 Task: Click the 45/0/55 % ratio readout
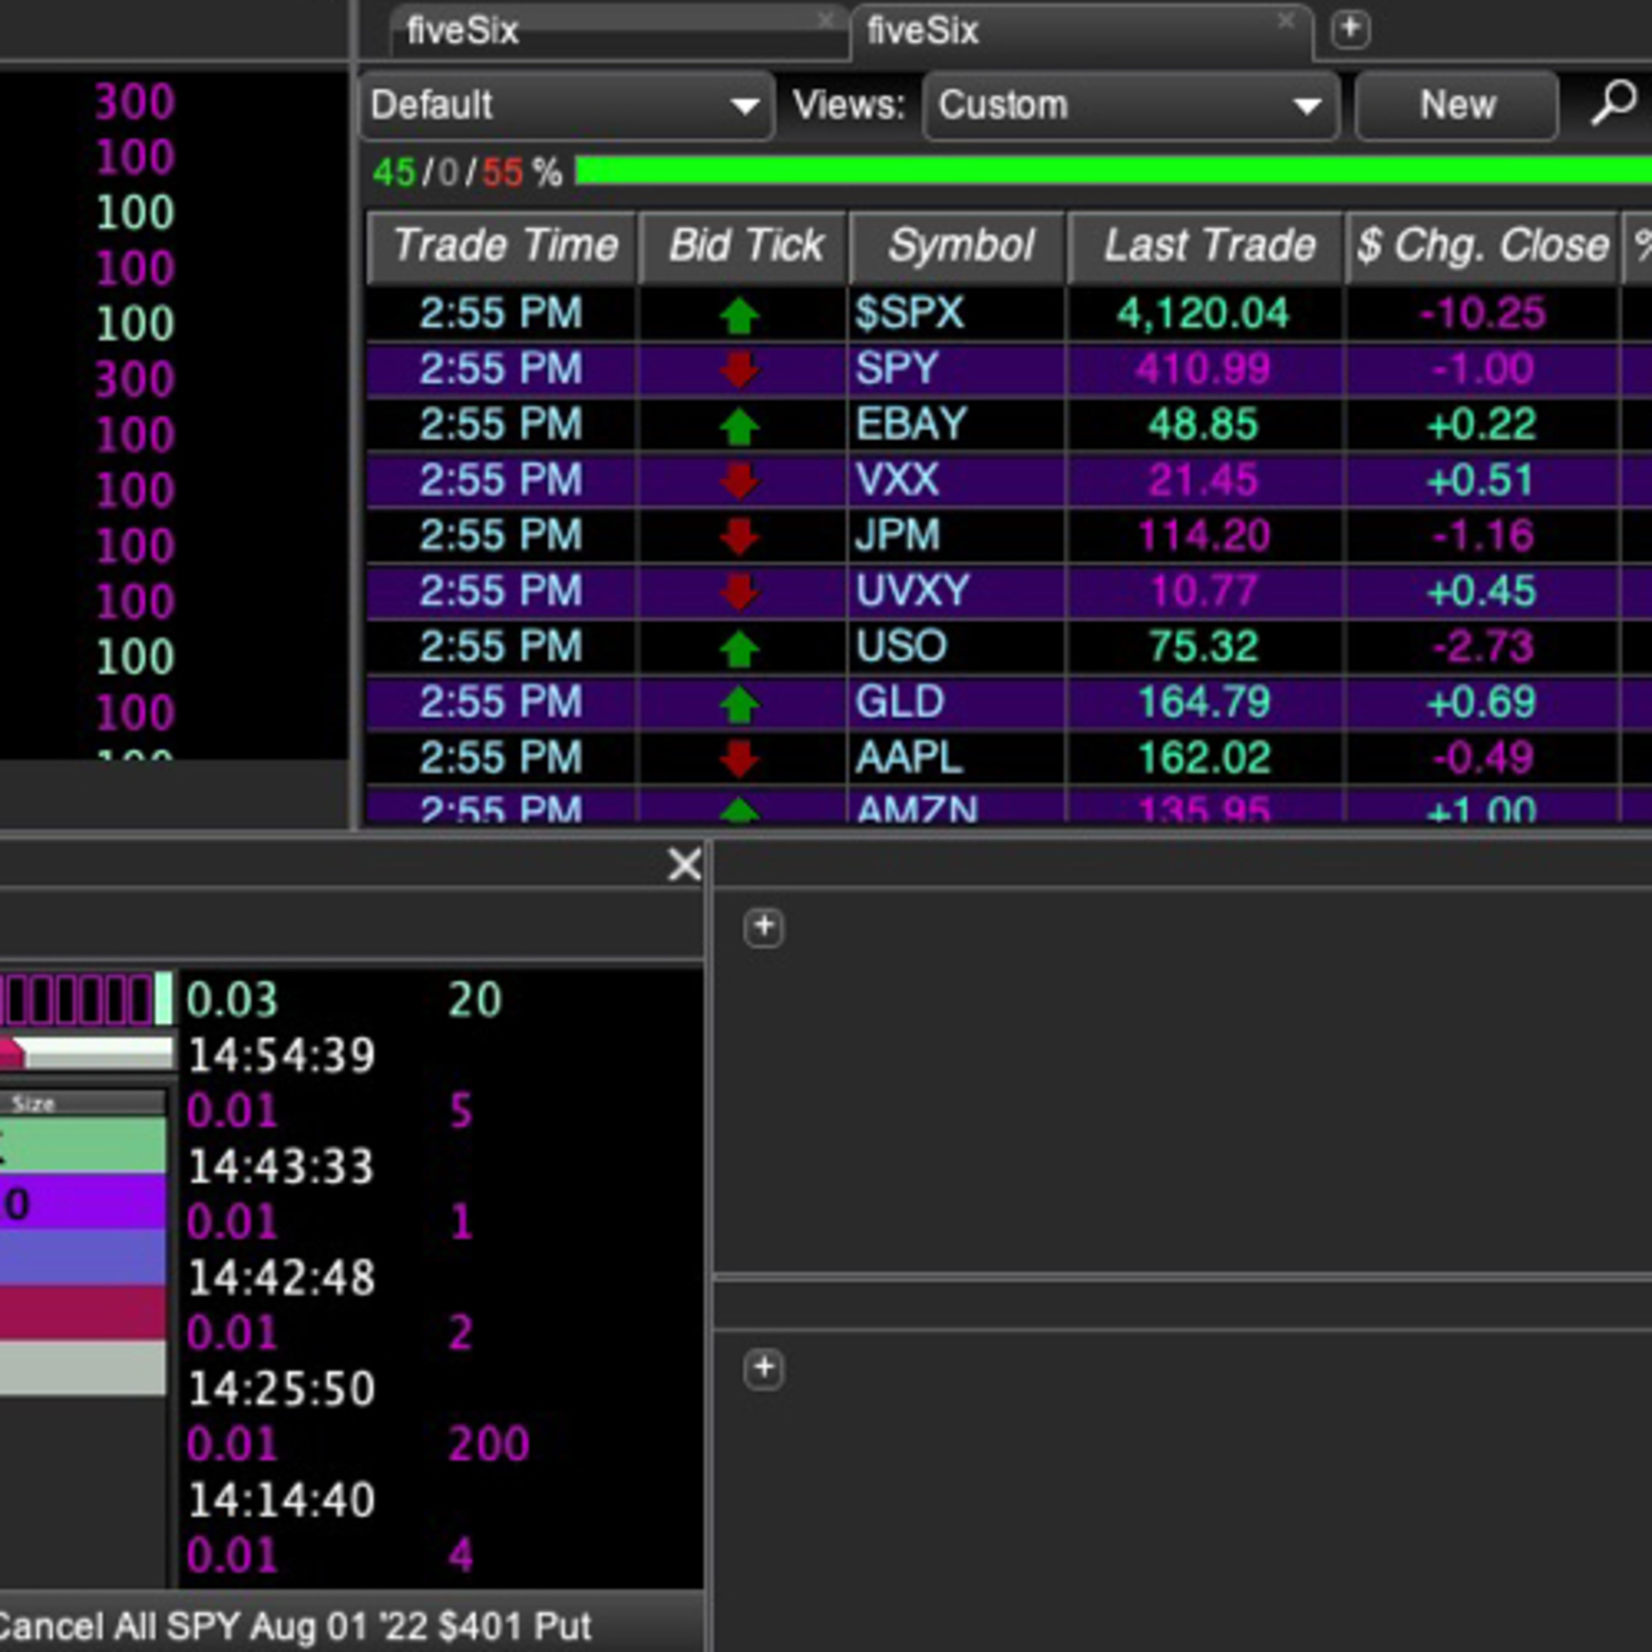point(468,173)
